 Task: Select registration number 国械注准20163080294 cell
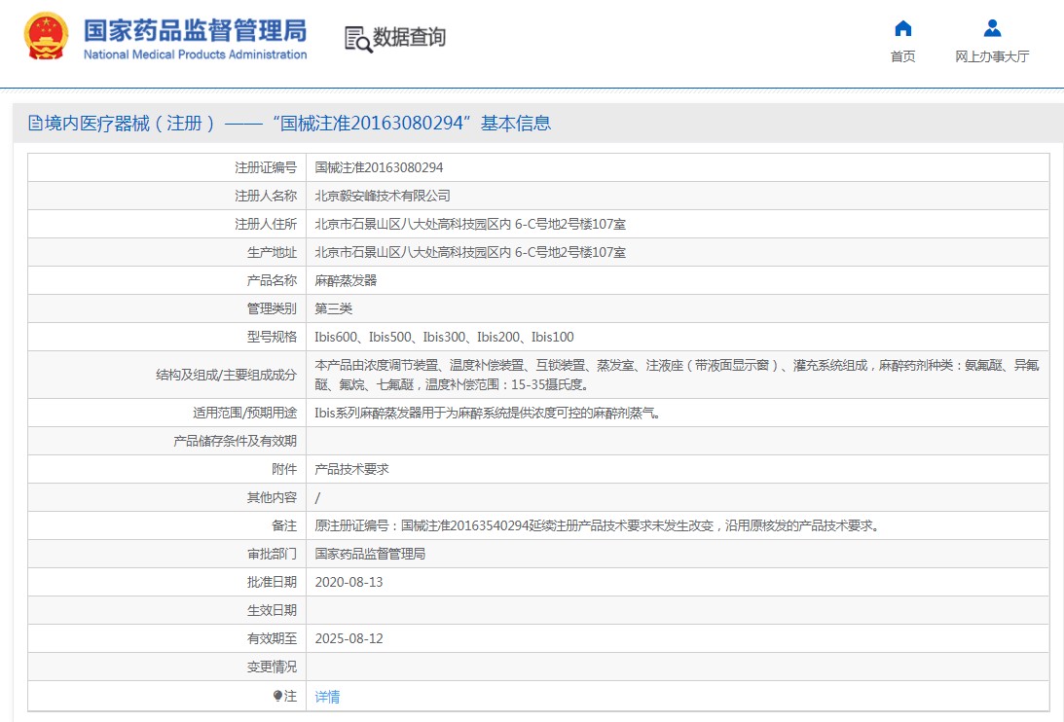[380, 167]
